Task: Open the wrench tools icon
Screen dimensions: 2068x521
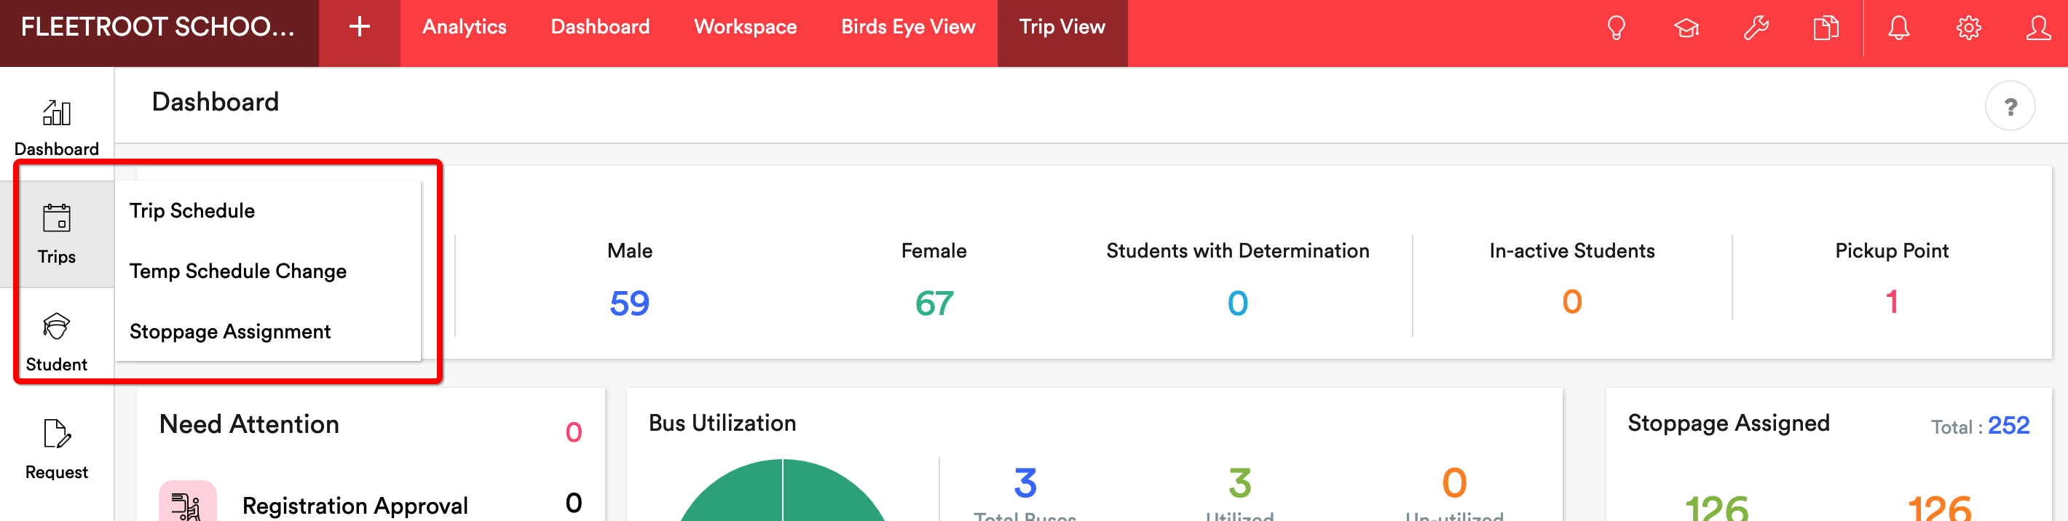Action: pyautogui.click(x=1756, y=28)
